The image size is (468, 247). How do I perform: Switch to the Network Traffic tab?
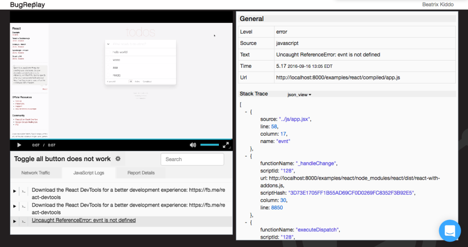(x=36, y=173)
